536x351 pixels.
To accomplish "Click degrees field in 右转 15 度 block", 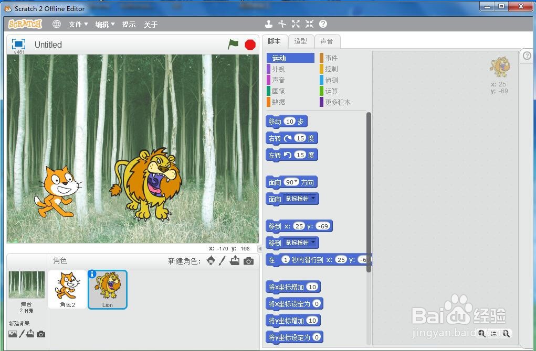I will [x=300, y=138].
